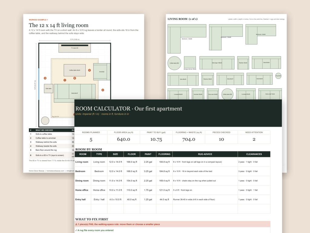Click the PAINT column header
The height and width of the screenshot is (233, 310).
[148, 154]
